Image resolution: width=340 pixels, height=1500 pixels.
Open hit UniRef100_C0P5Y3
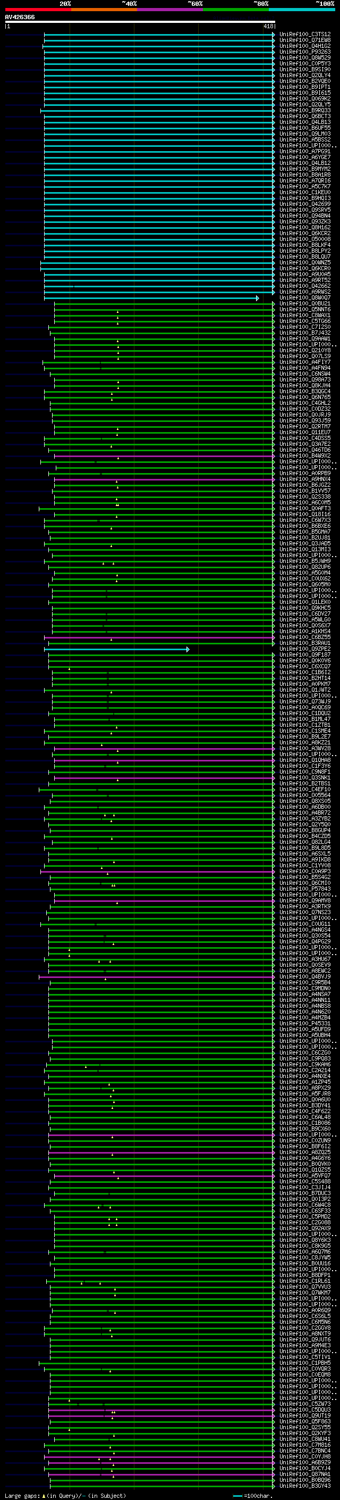304,63
